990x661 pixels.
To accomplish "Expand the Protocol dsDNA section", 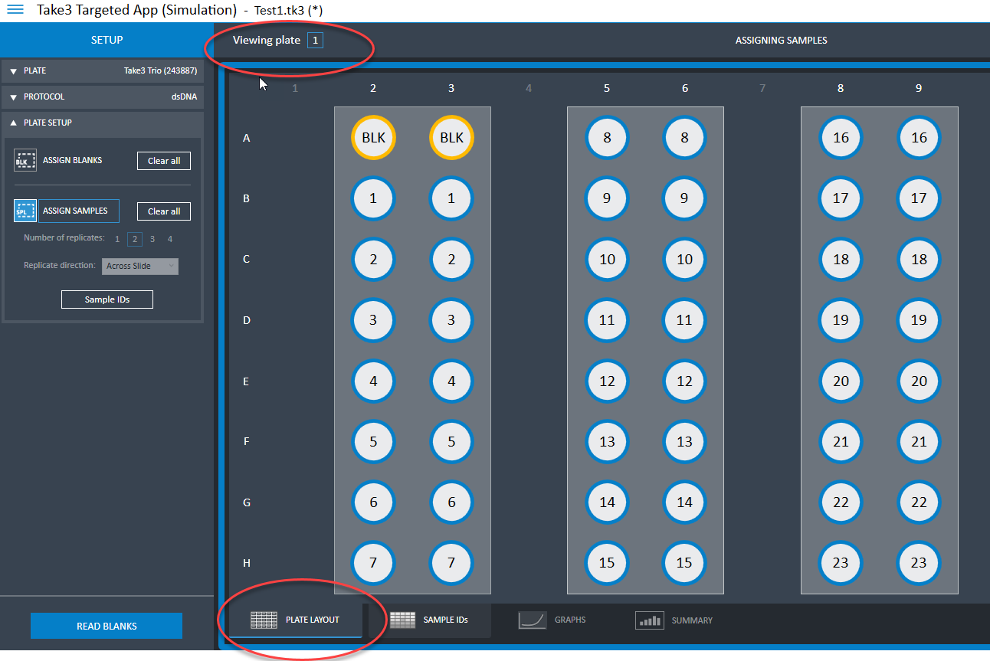I will [14, 97].
